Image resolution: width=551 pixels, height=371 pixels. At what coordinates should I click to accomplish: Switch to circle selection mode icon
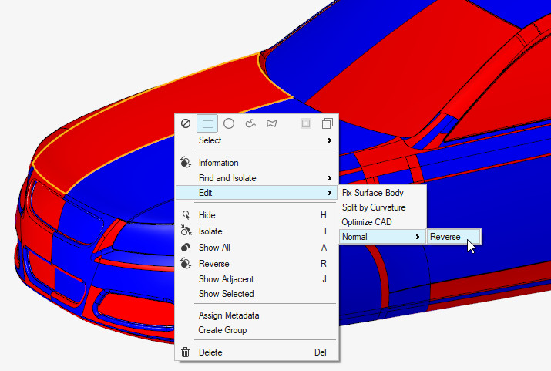point(229,123)
